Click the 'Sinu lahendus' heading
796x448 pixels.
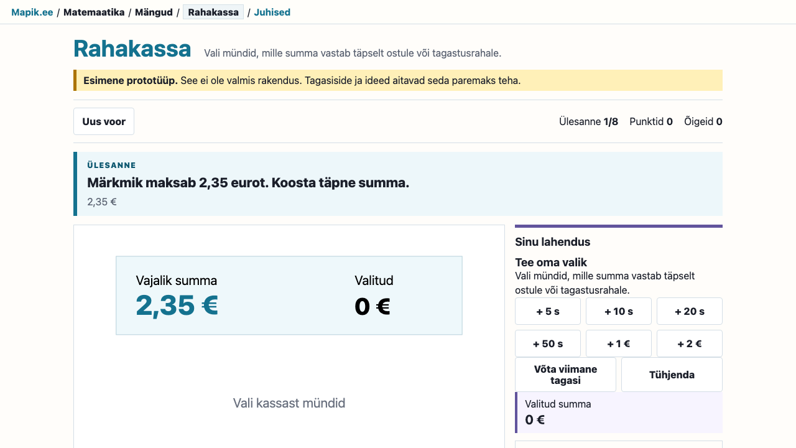(x=553, y=242)
